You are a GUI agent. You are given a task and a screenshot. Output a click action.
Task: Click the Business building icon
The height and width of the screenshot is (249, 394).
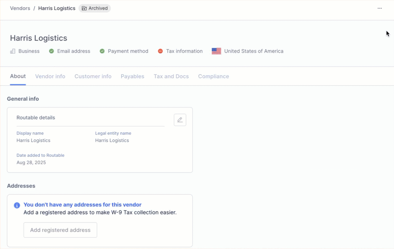13,51
